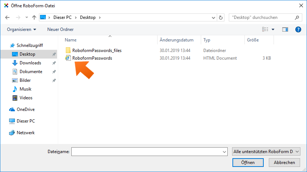Click the search magnifier icon
This screenshot has height=172, width=307.
pos(297,17)
